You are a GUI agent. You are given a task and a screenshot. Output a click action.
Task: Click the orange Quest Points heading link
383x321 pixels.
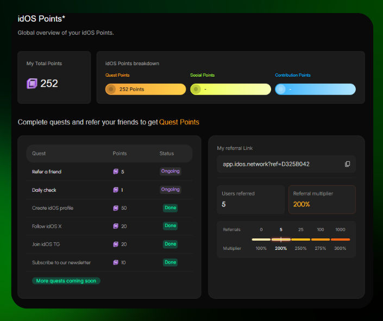coord(179,122)
